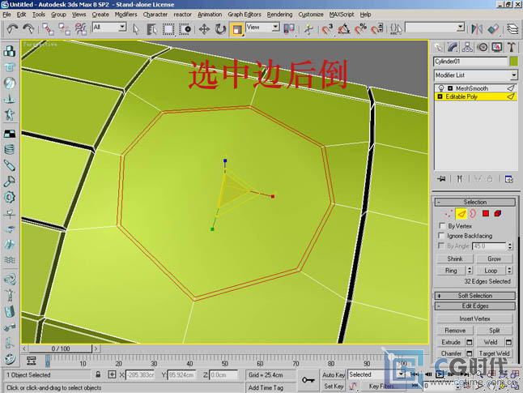Screen dimensions: 523x393
Task: Toggle the Angle Snap icon
Action: [x=343, y=29]
